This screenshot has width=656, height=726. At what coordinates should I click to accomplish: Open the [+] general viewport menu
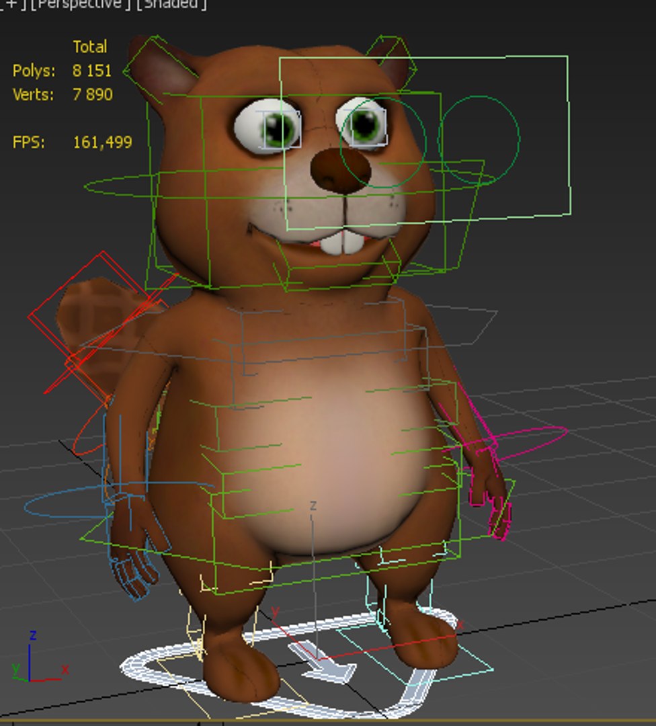pyautogui.click(x=14, y=4)
